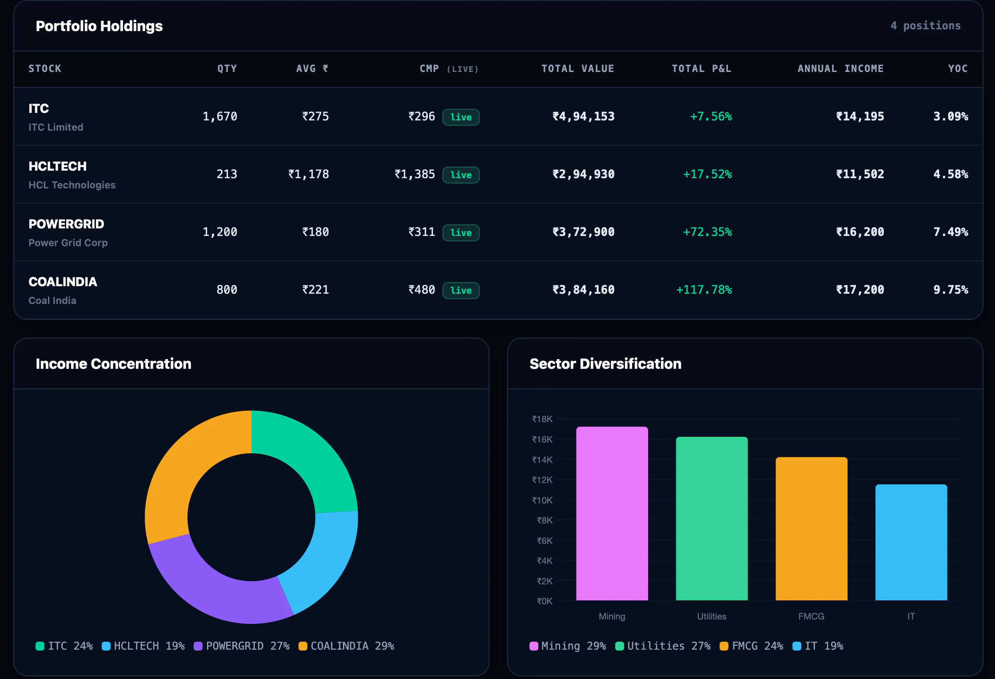Click the green Utilities bar in the chart

point(712,519)
